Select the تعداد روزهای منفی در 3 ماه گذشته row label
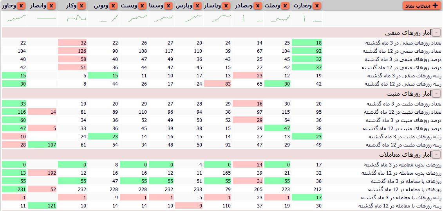 [x=403, y=43]
